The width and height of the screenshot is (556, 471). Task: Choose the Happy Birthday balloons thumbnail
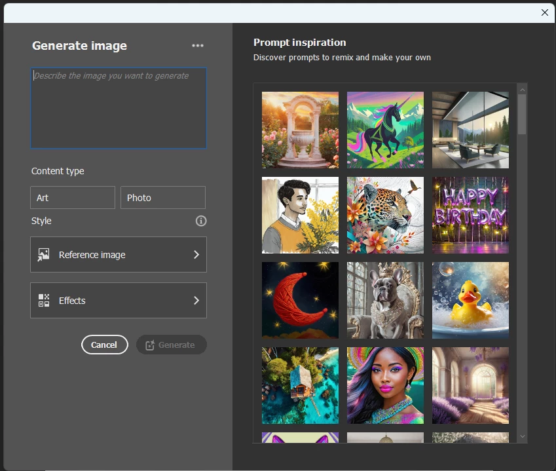tap(470, 215)
